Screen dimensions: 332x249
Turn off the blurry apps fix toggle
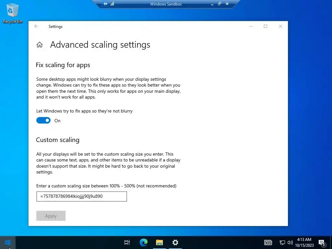pos(43,121)
